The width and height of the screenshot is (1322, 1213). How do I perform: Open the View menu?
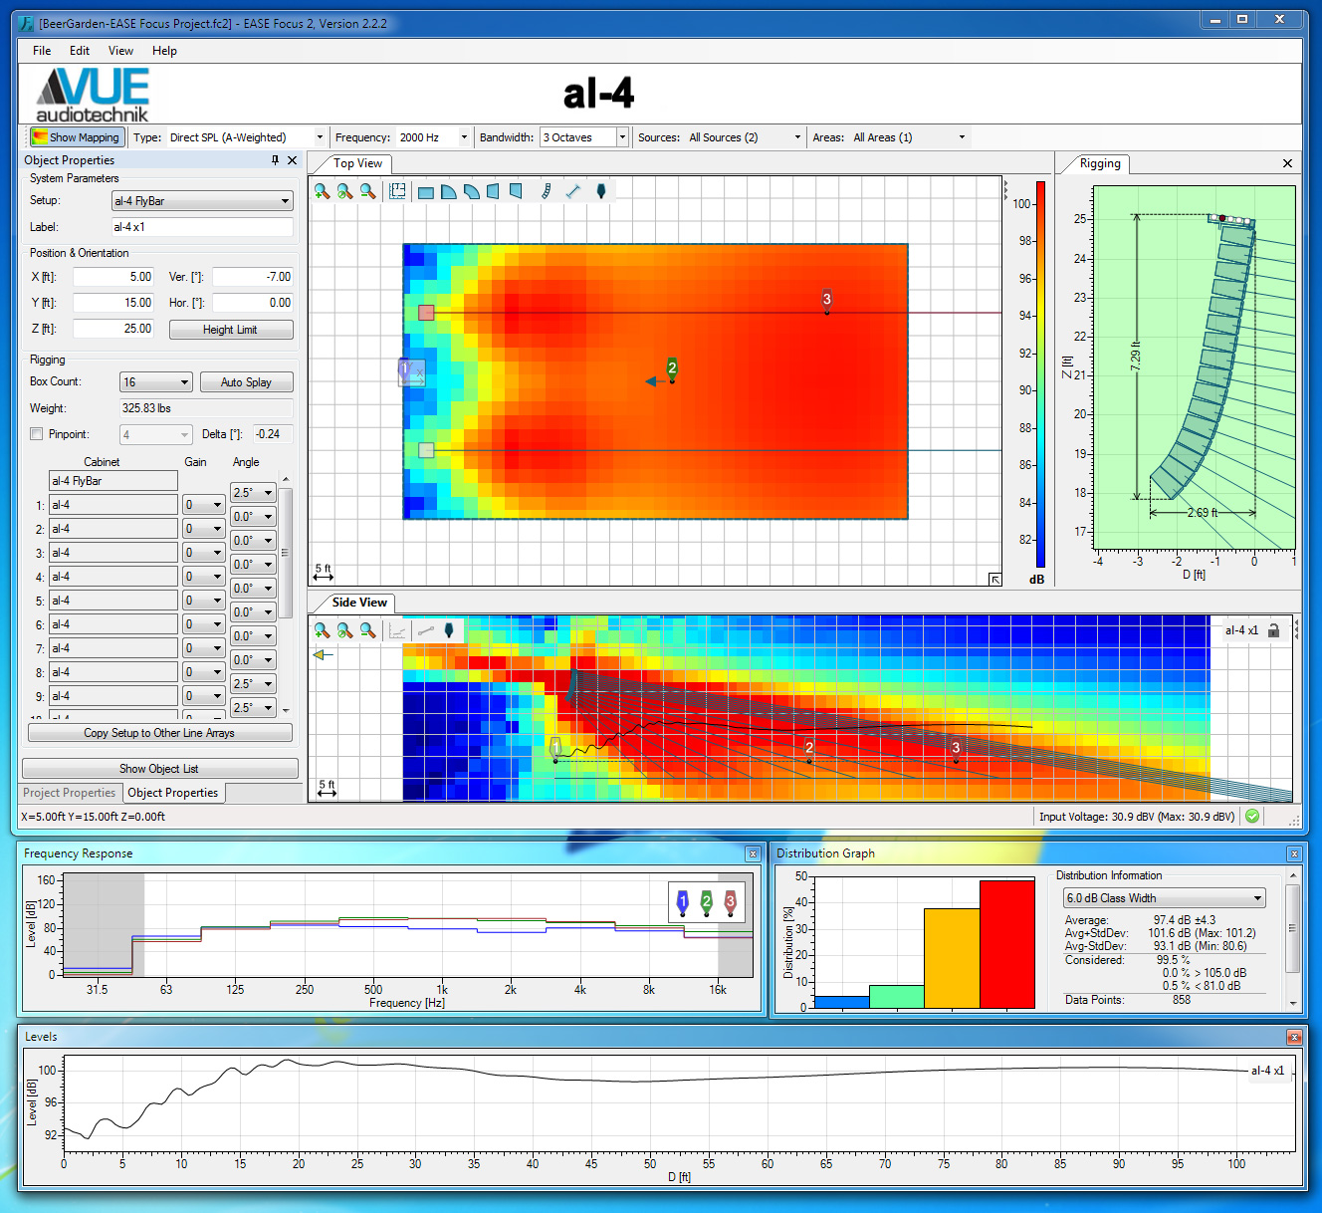[120, 51]
